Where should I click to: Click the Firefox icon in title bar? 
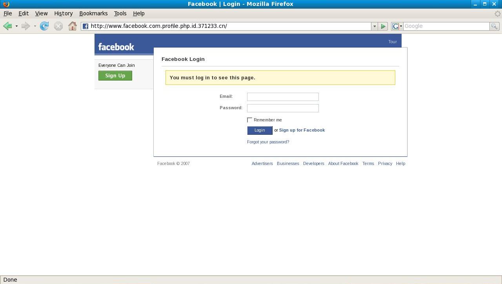click(x=6, y=4)
